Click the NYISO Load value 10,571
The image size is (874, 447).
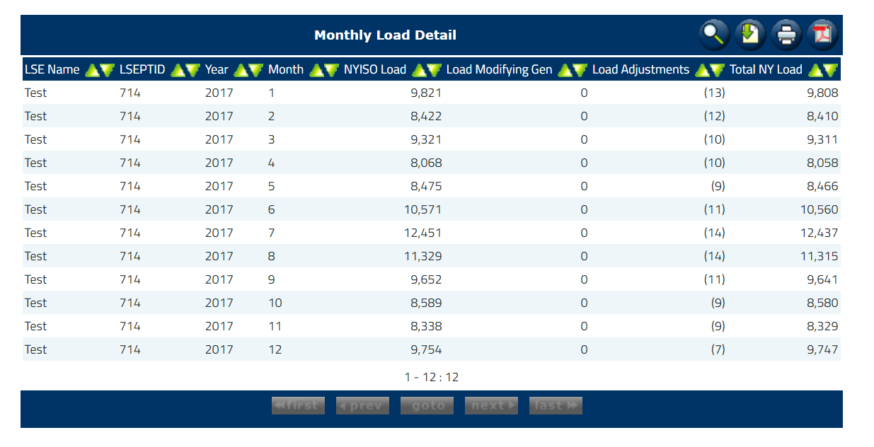422,209
